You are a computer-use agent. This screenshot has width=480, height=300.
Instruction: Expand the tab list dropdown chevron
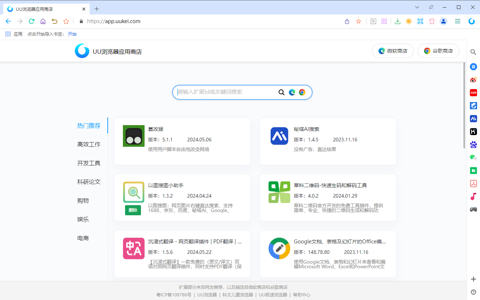417,7
